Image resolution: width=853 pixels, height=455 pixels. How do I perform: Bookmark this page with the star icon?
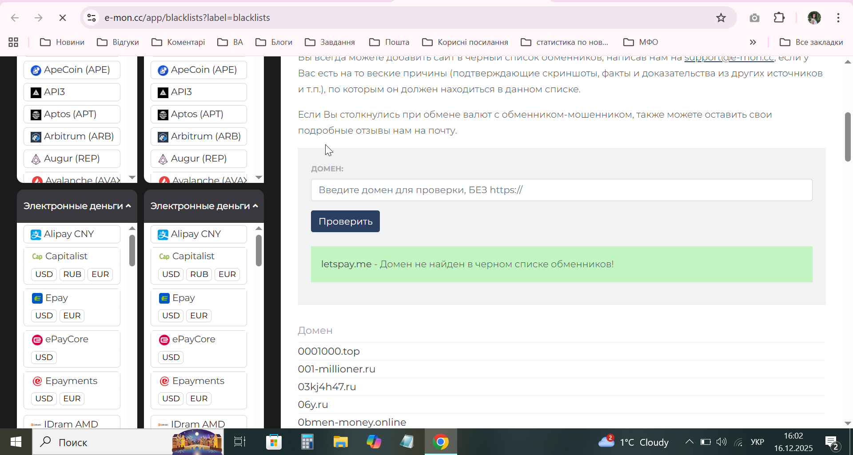click(x=721, y=18)
